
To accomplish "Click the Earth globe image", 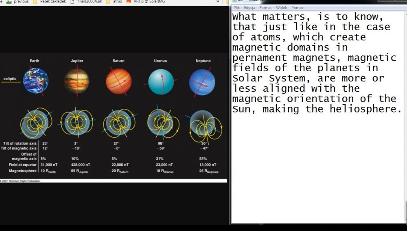I will [x=35, y=81].
